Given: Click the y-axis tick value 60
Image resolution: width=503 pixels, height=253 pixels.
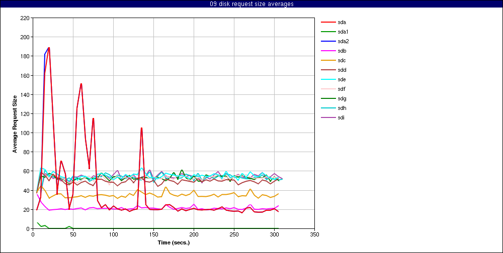Looking at the screenshot, I should 27,171.
